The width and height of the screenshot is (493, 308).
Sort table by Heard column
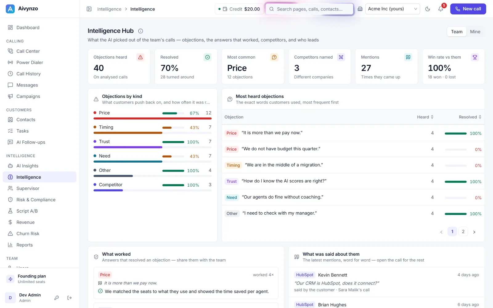[425, 117]
